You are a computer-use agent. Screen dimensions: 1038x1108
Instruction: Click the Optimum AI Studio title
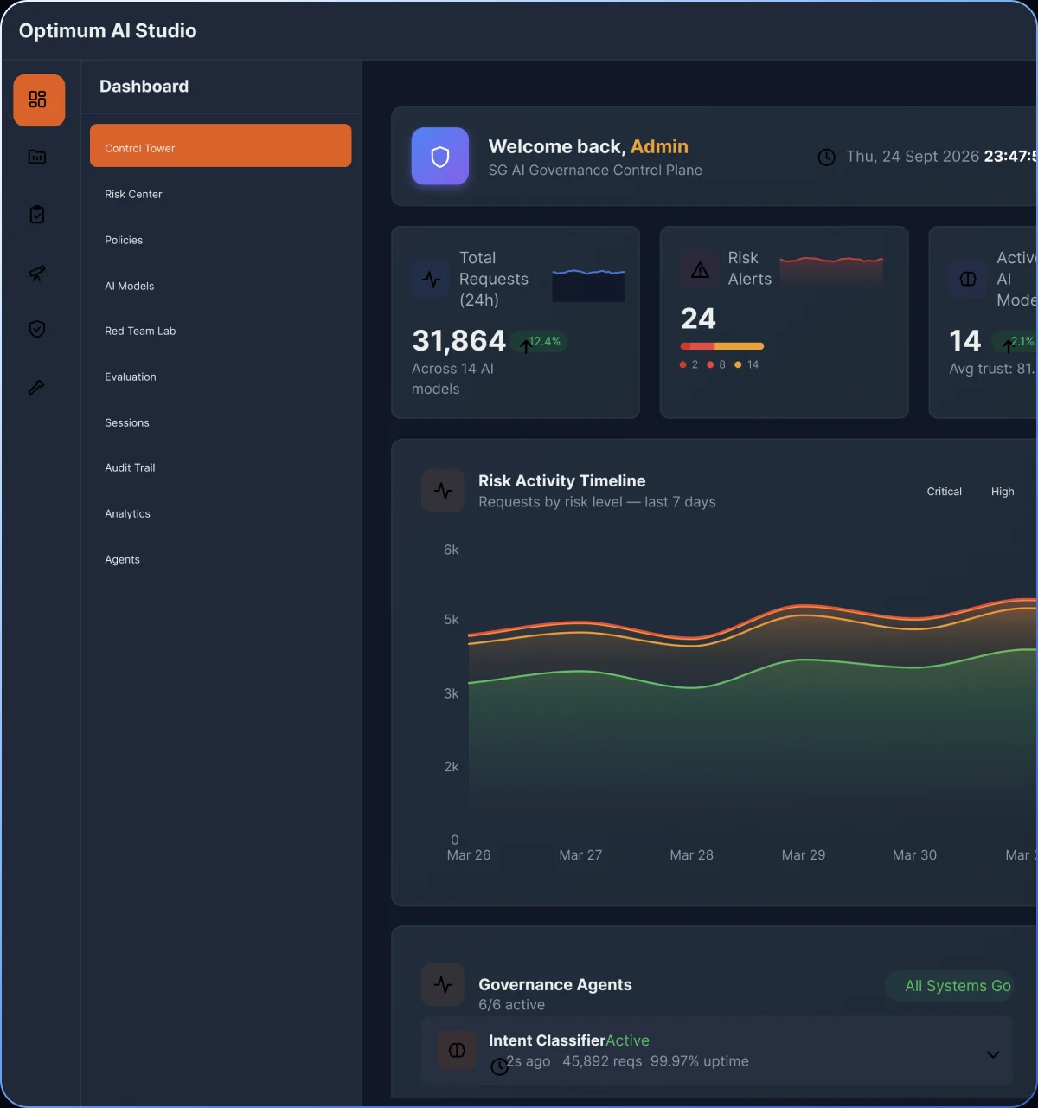coord(108,31)
